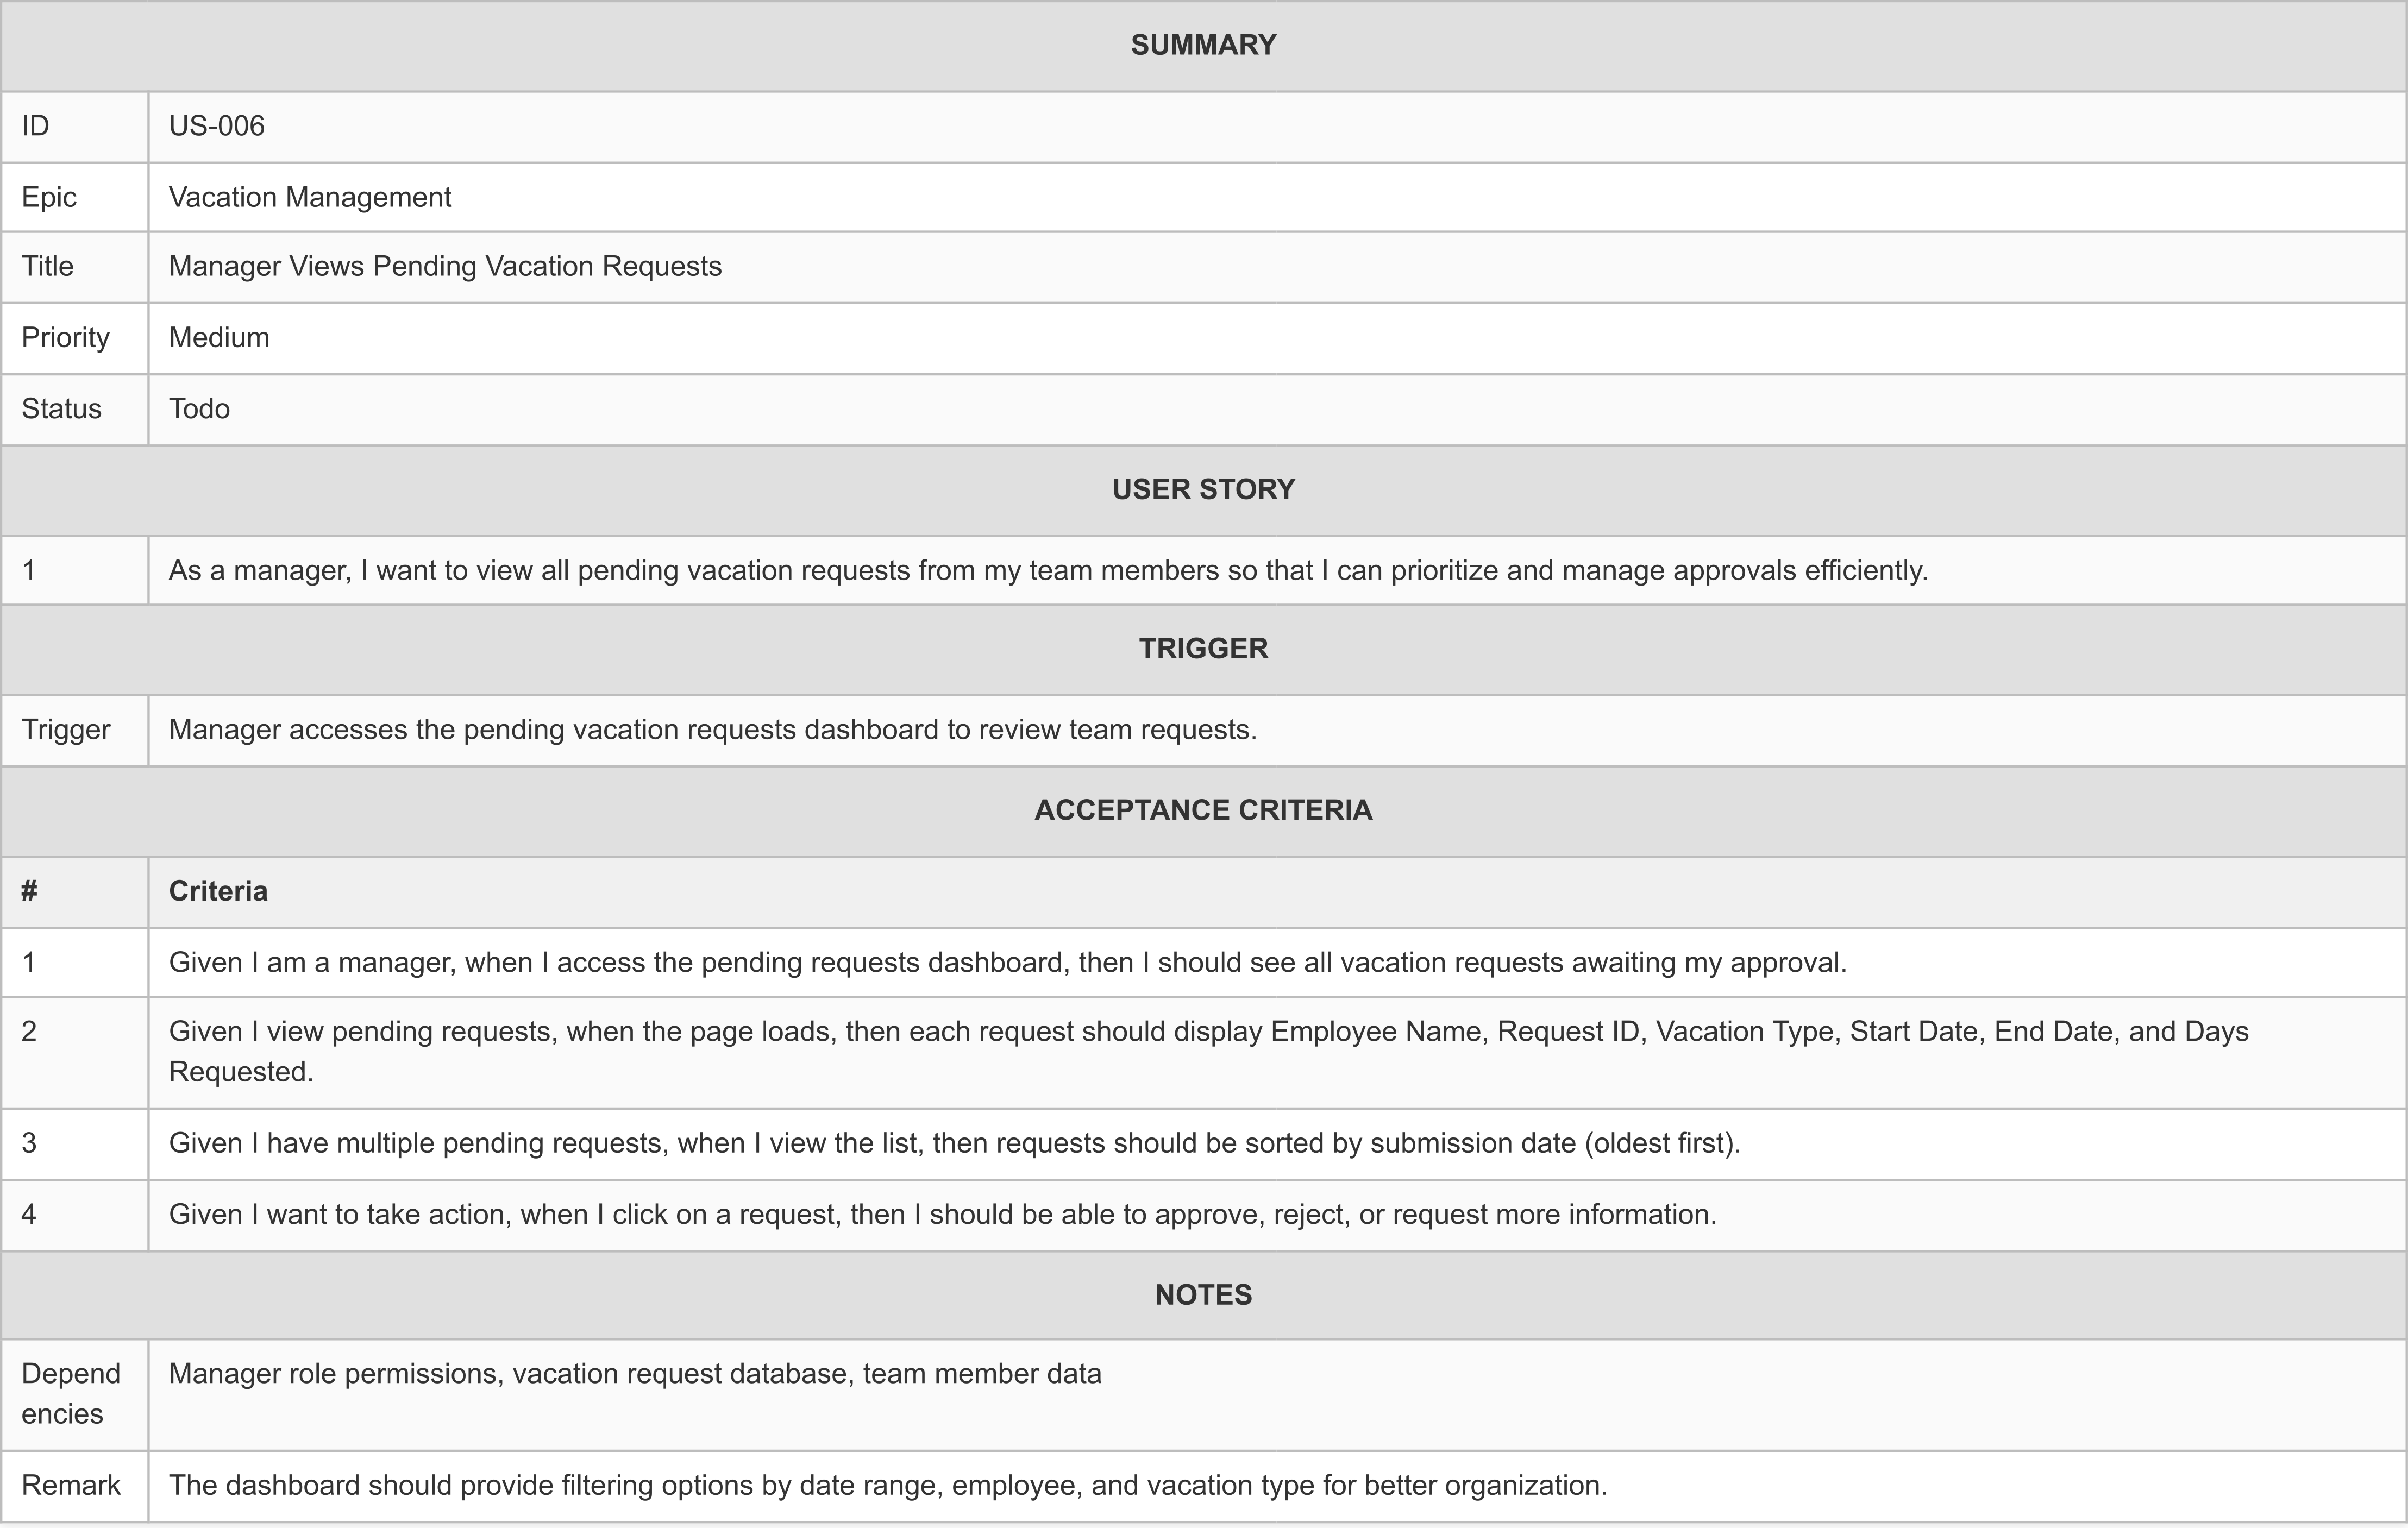2408x1528 pixels.
Task: Click the Medium priority value
Action: [219, 337]
